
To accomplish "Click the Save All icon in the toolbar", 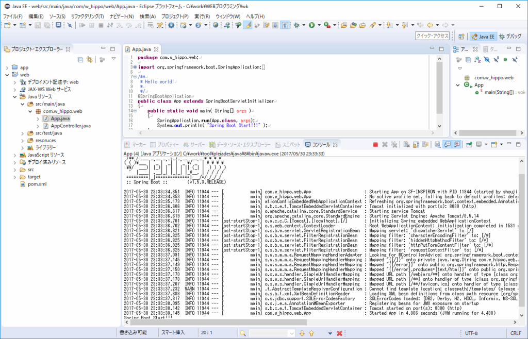I will coord(46,26).
